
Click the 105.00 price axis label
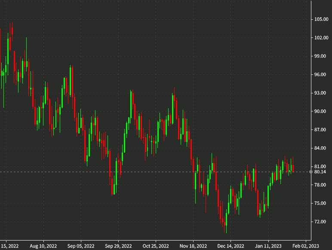click(321, 19)
